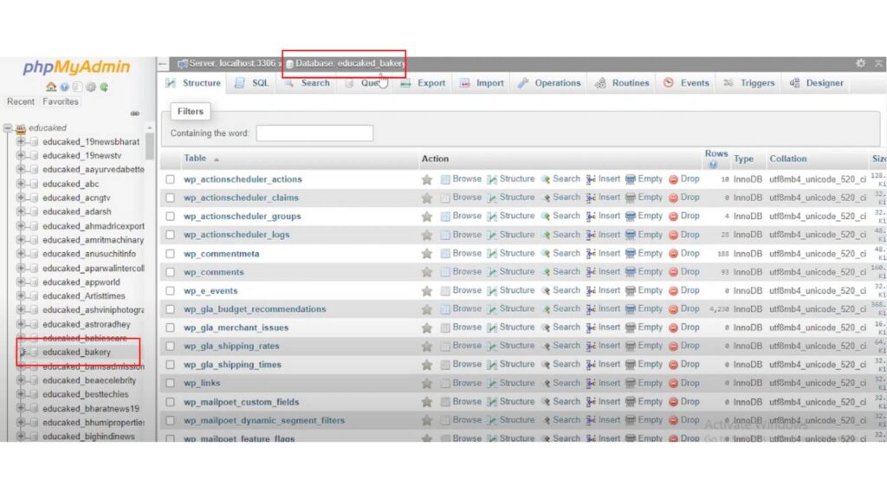Open the Favorites tables list
The image size is (887, 499).
[x=61, y=102]
